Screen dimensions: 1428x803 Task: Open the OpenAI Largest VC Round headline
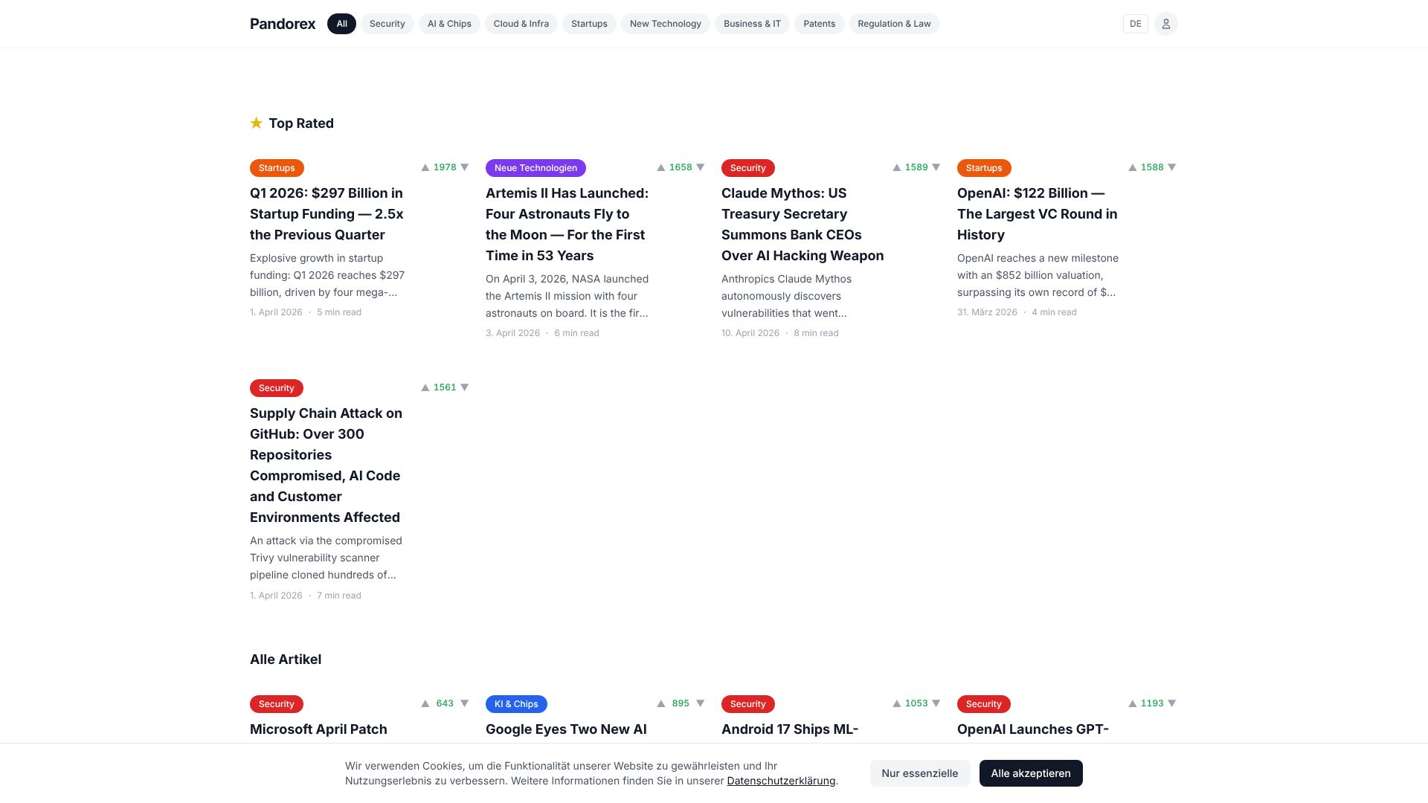(1038, 214)
